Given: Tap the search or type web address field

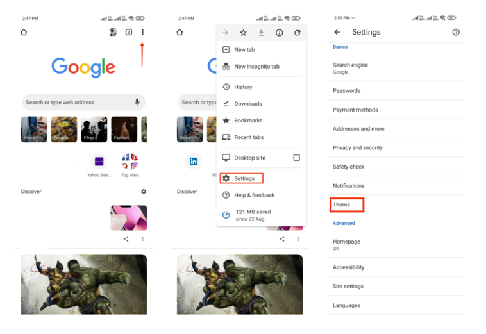Looking at the screenshot, I should 84,102.
